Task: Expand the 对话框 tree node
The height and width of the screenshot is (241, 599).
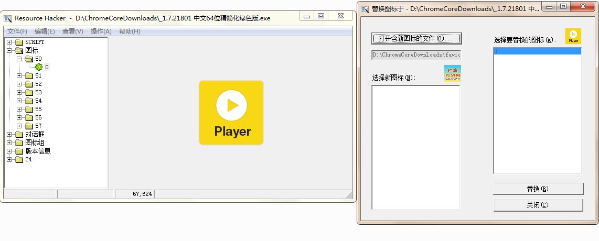Action: click(x=9, y=134)
